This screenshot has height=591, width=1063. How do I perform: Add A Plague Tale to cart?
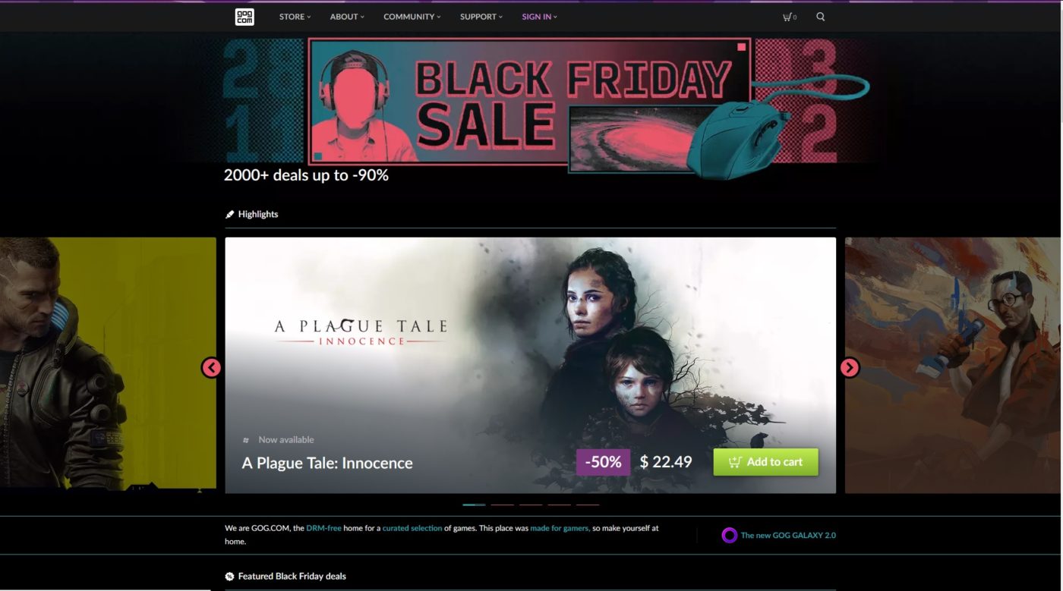click(765, 462)
